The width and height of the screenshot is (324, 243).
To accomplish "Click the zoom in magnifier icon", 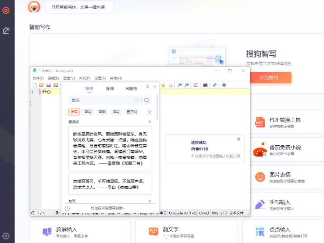I will click(x=180, y=85).
